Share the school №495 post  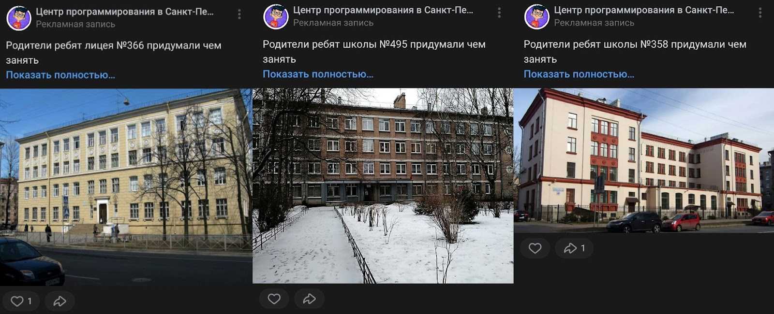[310, 299]
